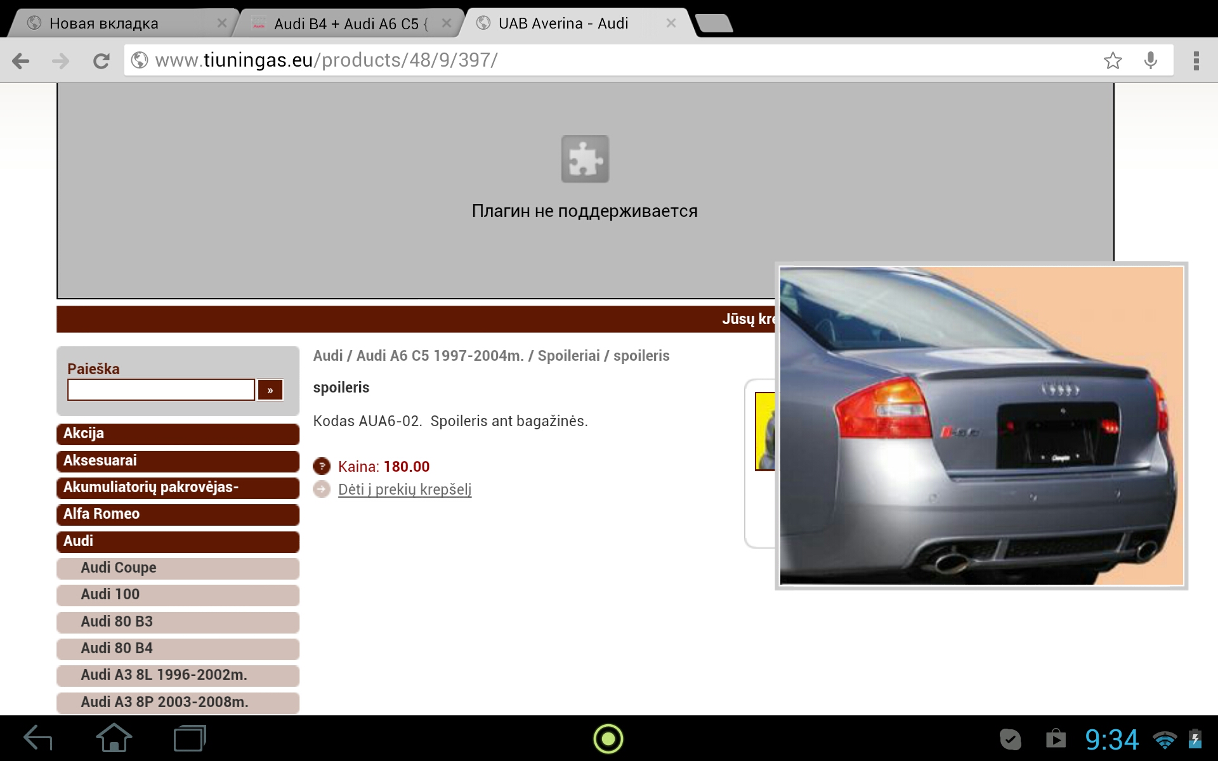Close the Новая вкладка tab
Viewport: 1218px width, 761px height.
[221, 23]
